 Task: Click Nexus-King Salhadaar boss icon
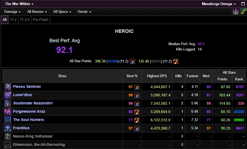(x=8, y=136)
